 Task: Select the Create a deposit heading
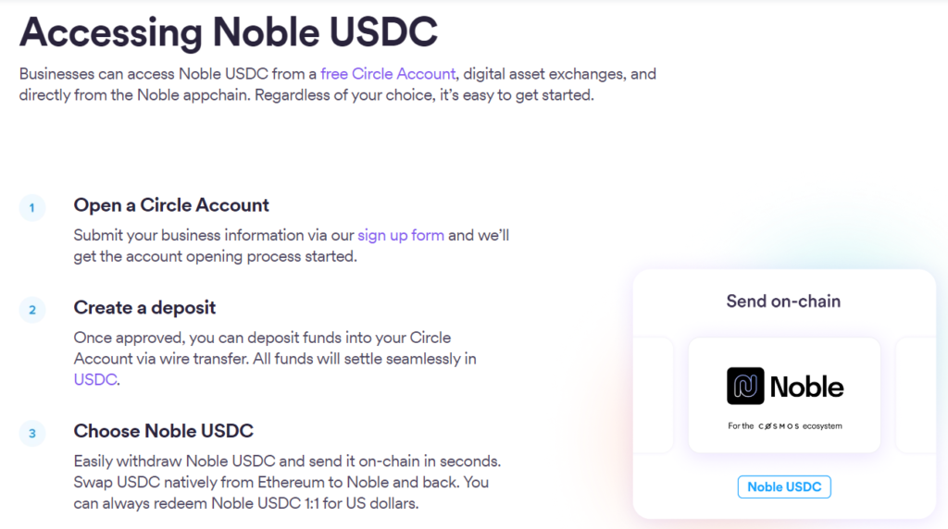(144, 307)
